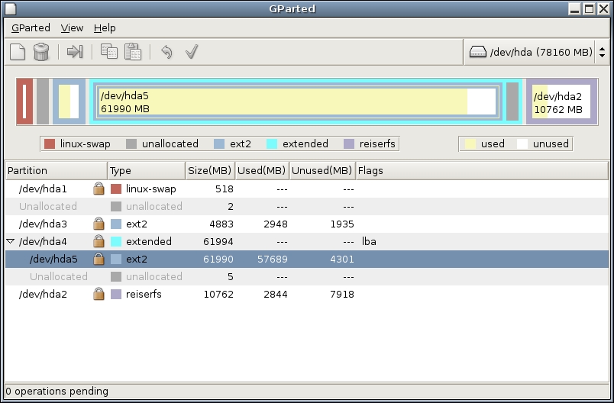This screenshot has width=614, height=403.
Task: Click the Copy partition icon
Action: point(109,52)
